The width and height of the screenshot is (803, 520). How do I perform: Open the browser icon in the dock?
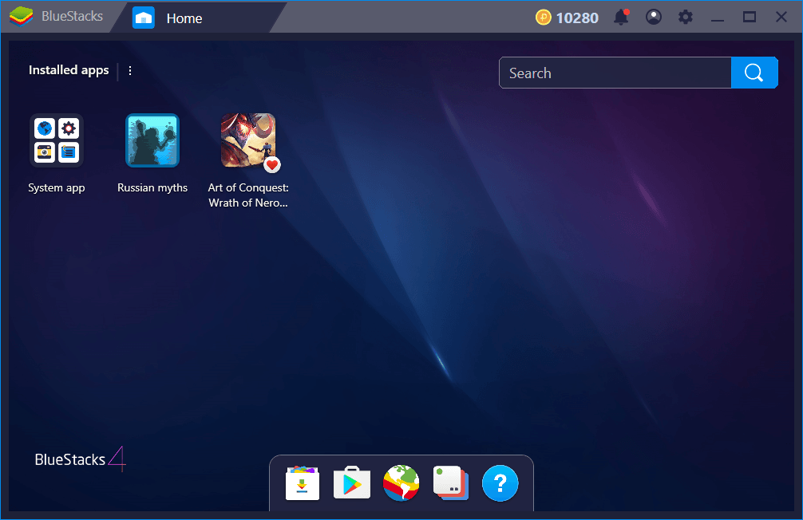coord(401,483)
